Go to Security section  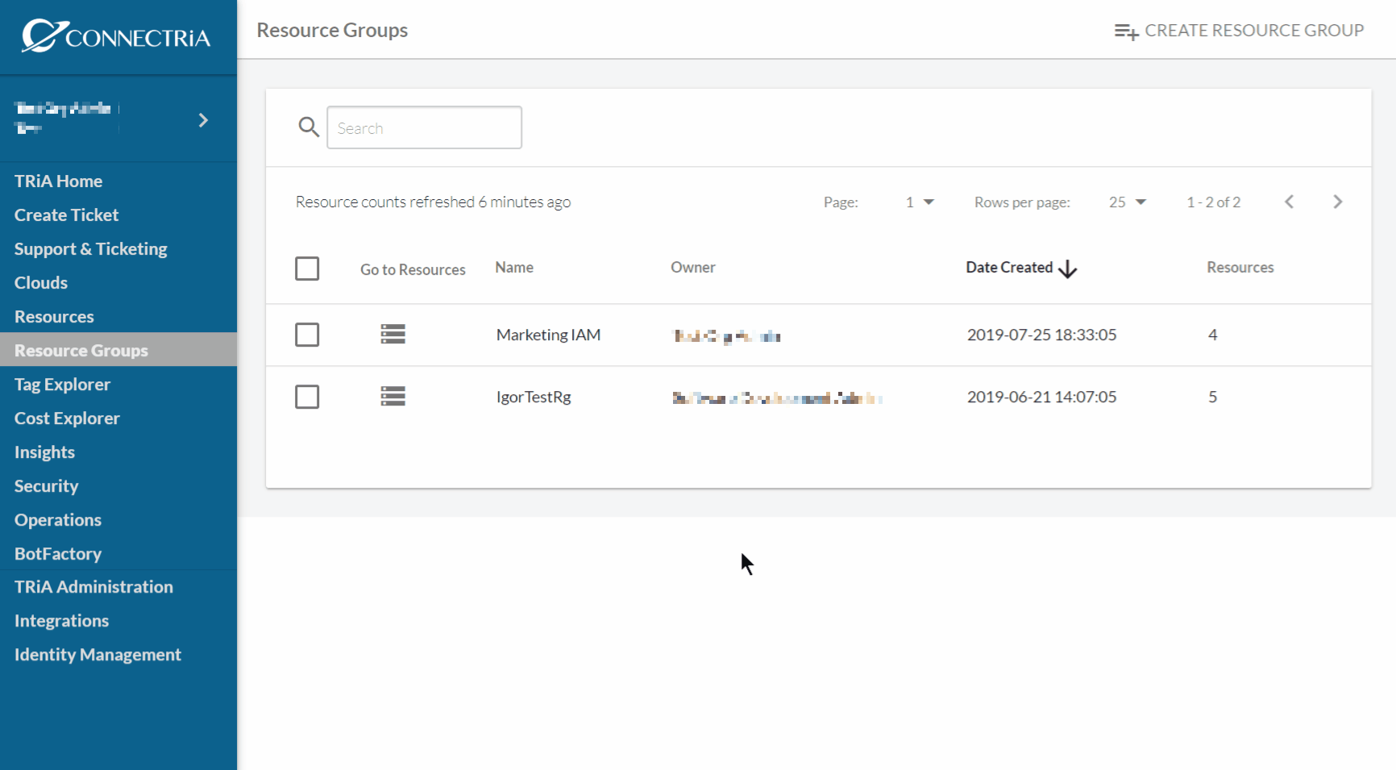[46, 486]
